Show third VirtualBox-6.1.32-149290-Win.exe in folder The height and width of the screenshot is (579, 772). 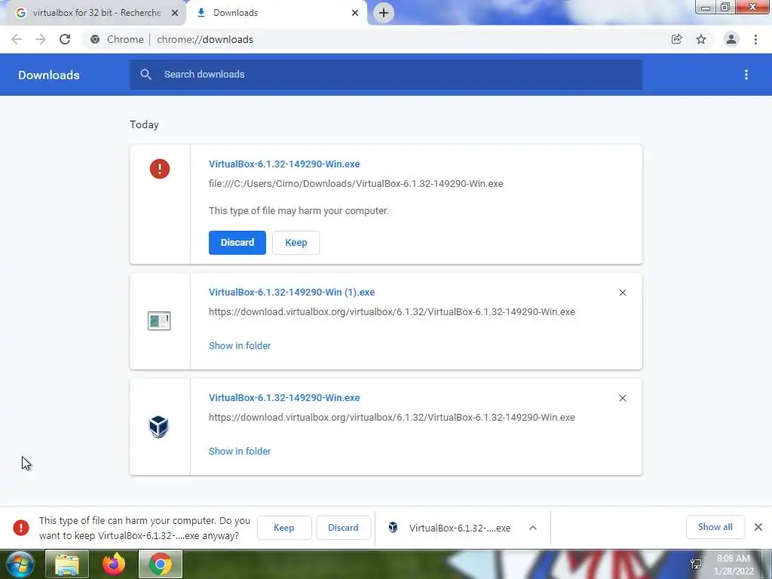(240, 451)
